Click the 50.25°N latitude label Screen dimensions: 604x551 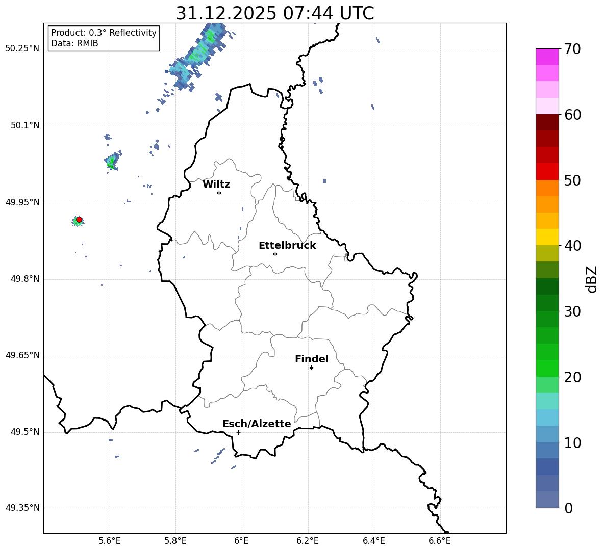22,49
